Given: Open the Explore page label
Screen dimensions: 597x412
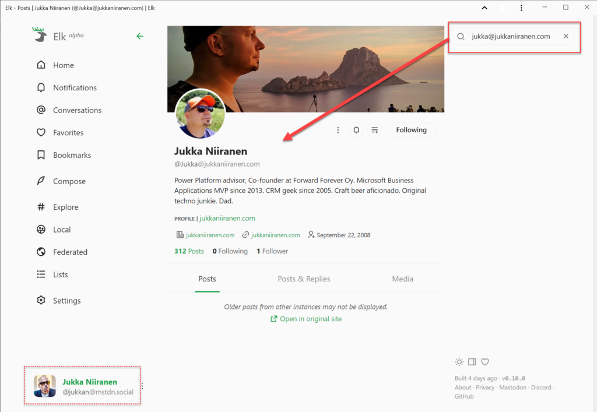Looking at the screenshot, I should tap(65, 207).
